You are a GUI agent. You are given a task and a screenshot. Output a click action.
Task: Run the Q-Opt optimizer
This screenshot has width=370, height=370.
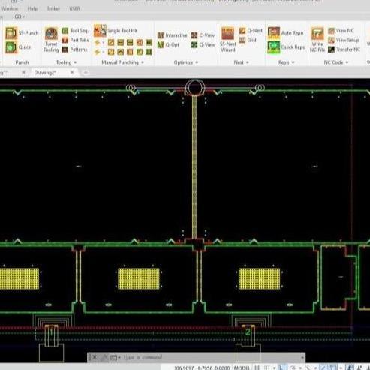click(x=168, y=45)
